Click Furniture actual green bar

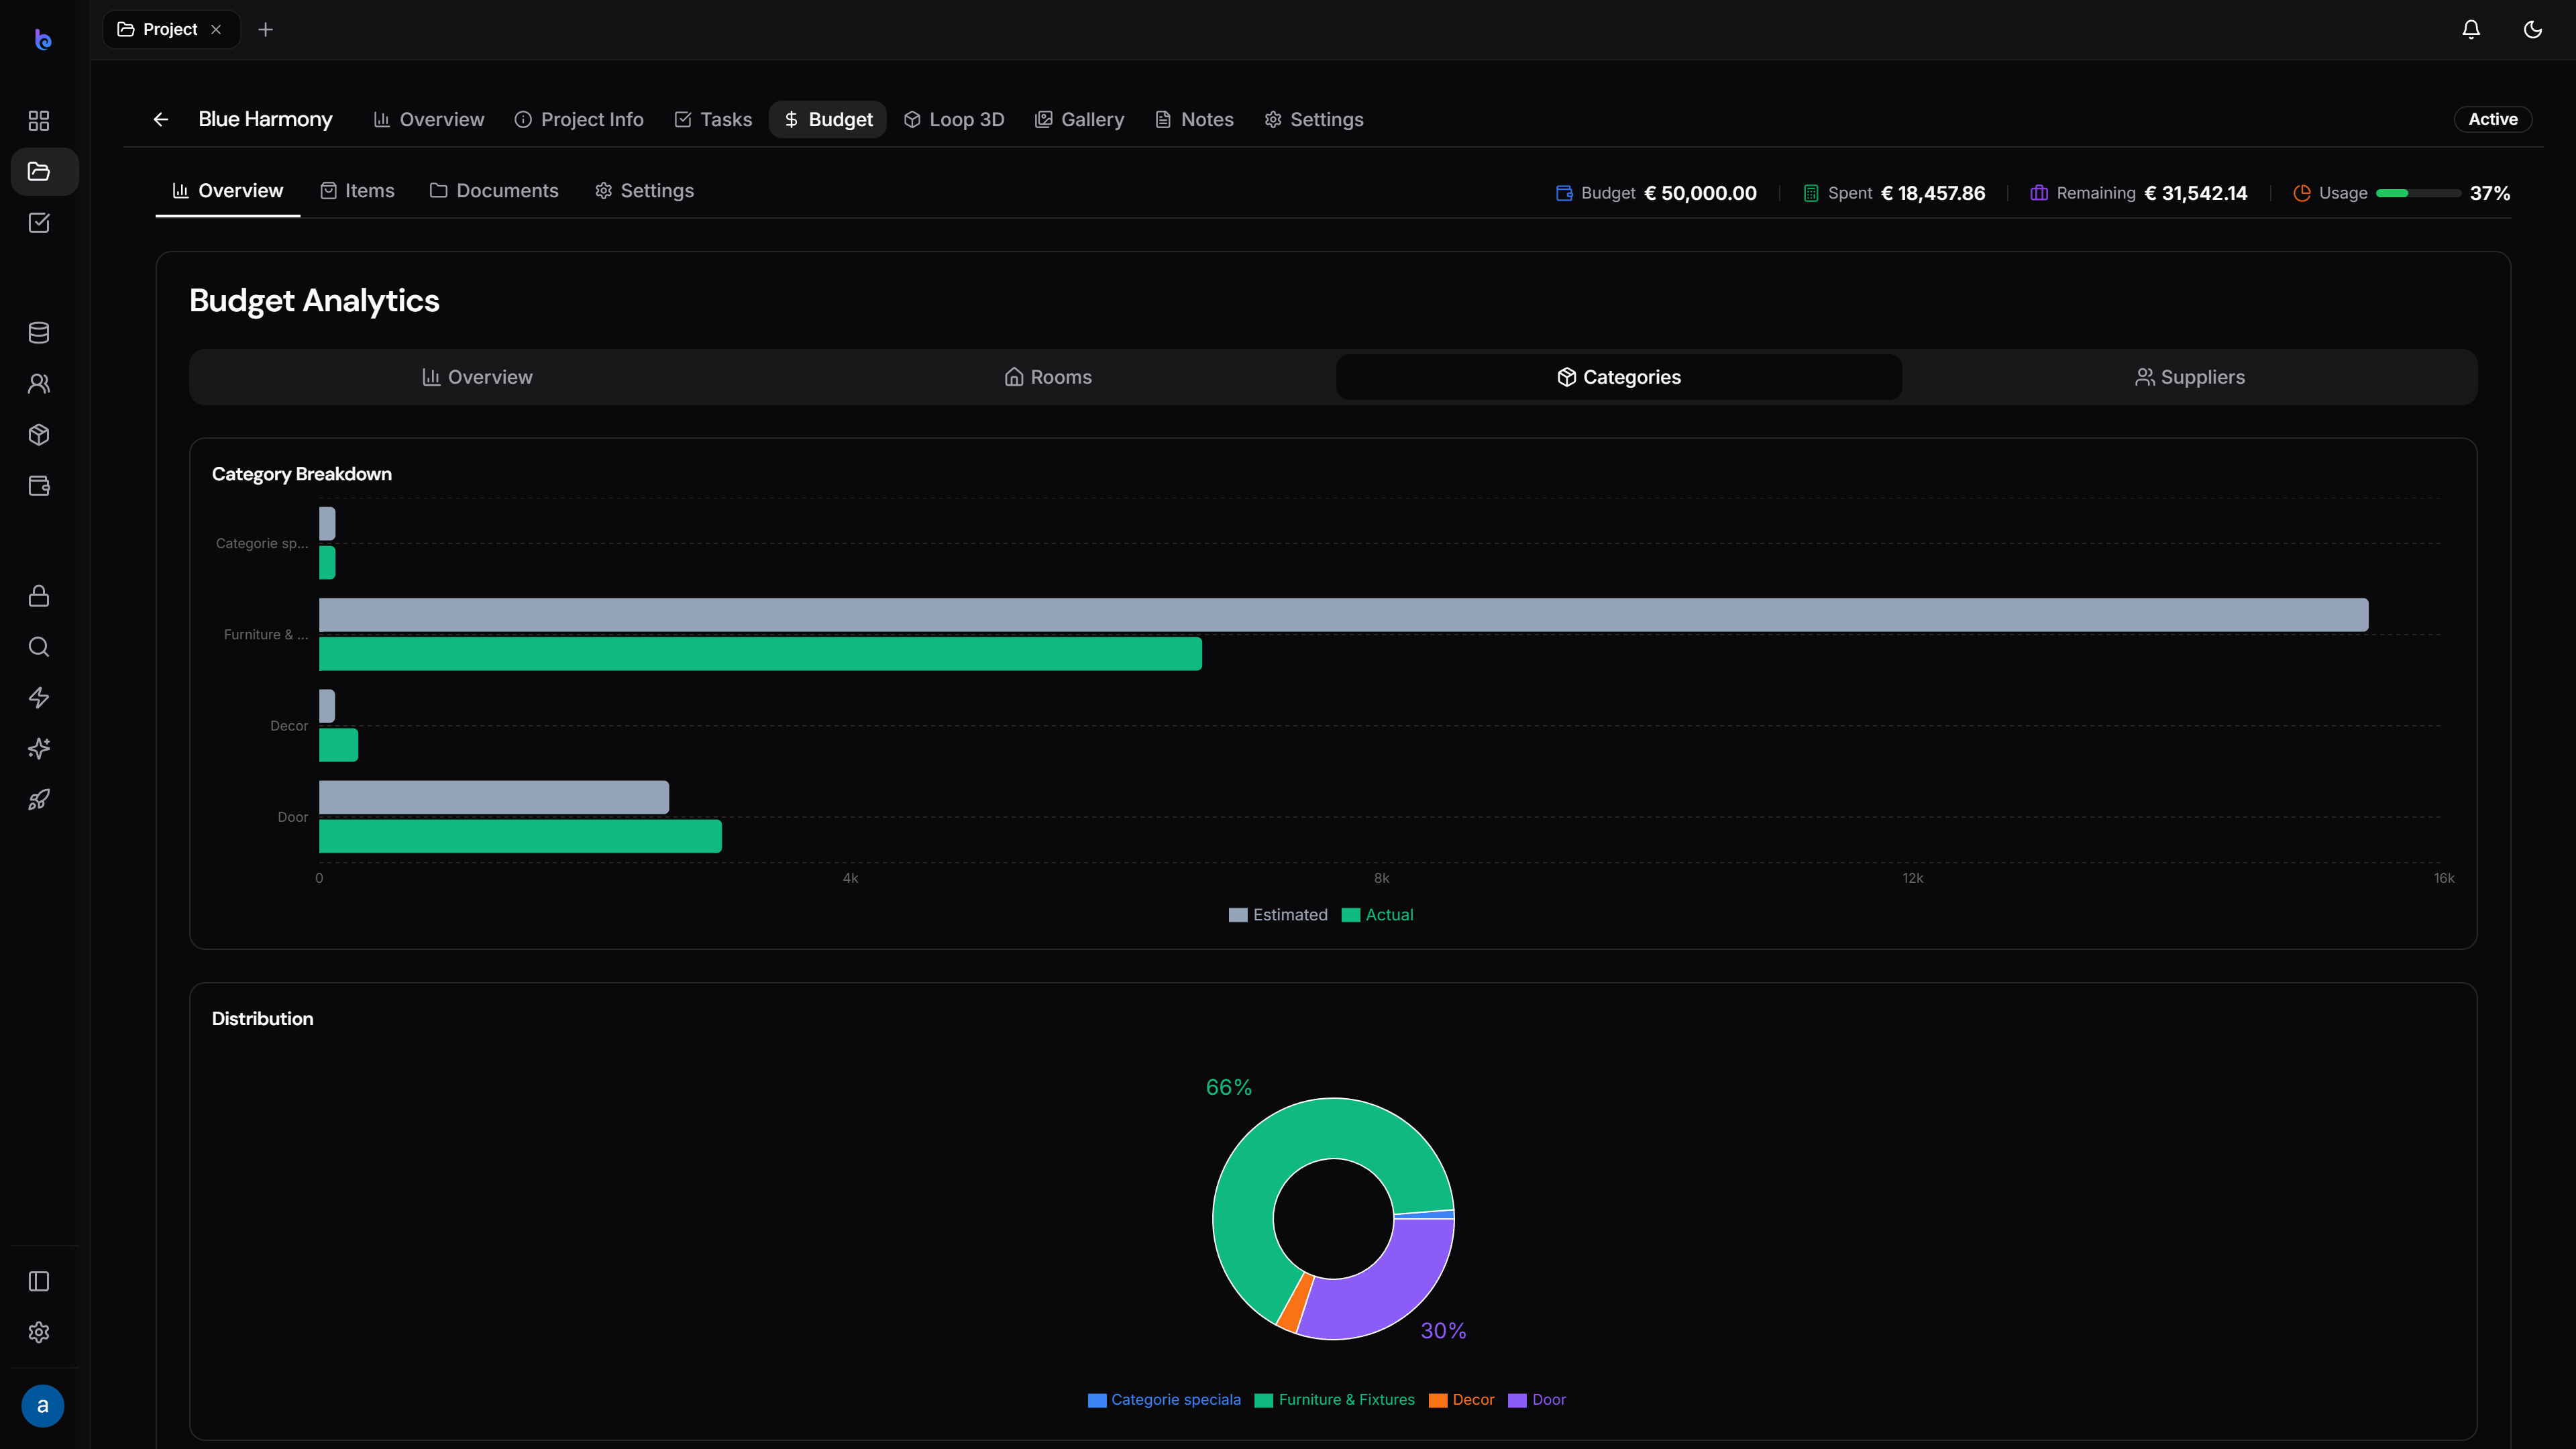(x=760, y=654)
